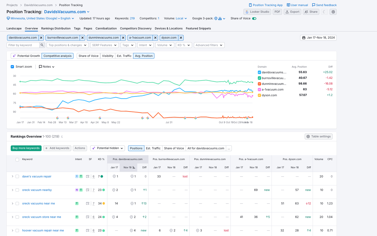Expand the Advanced filters dropdown
This screenshot has width=377, height=236.
pos(209,45)
